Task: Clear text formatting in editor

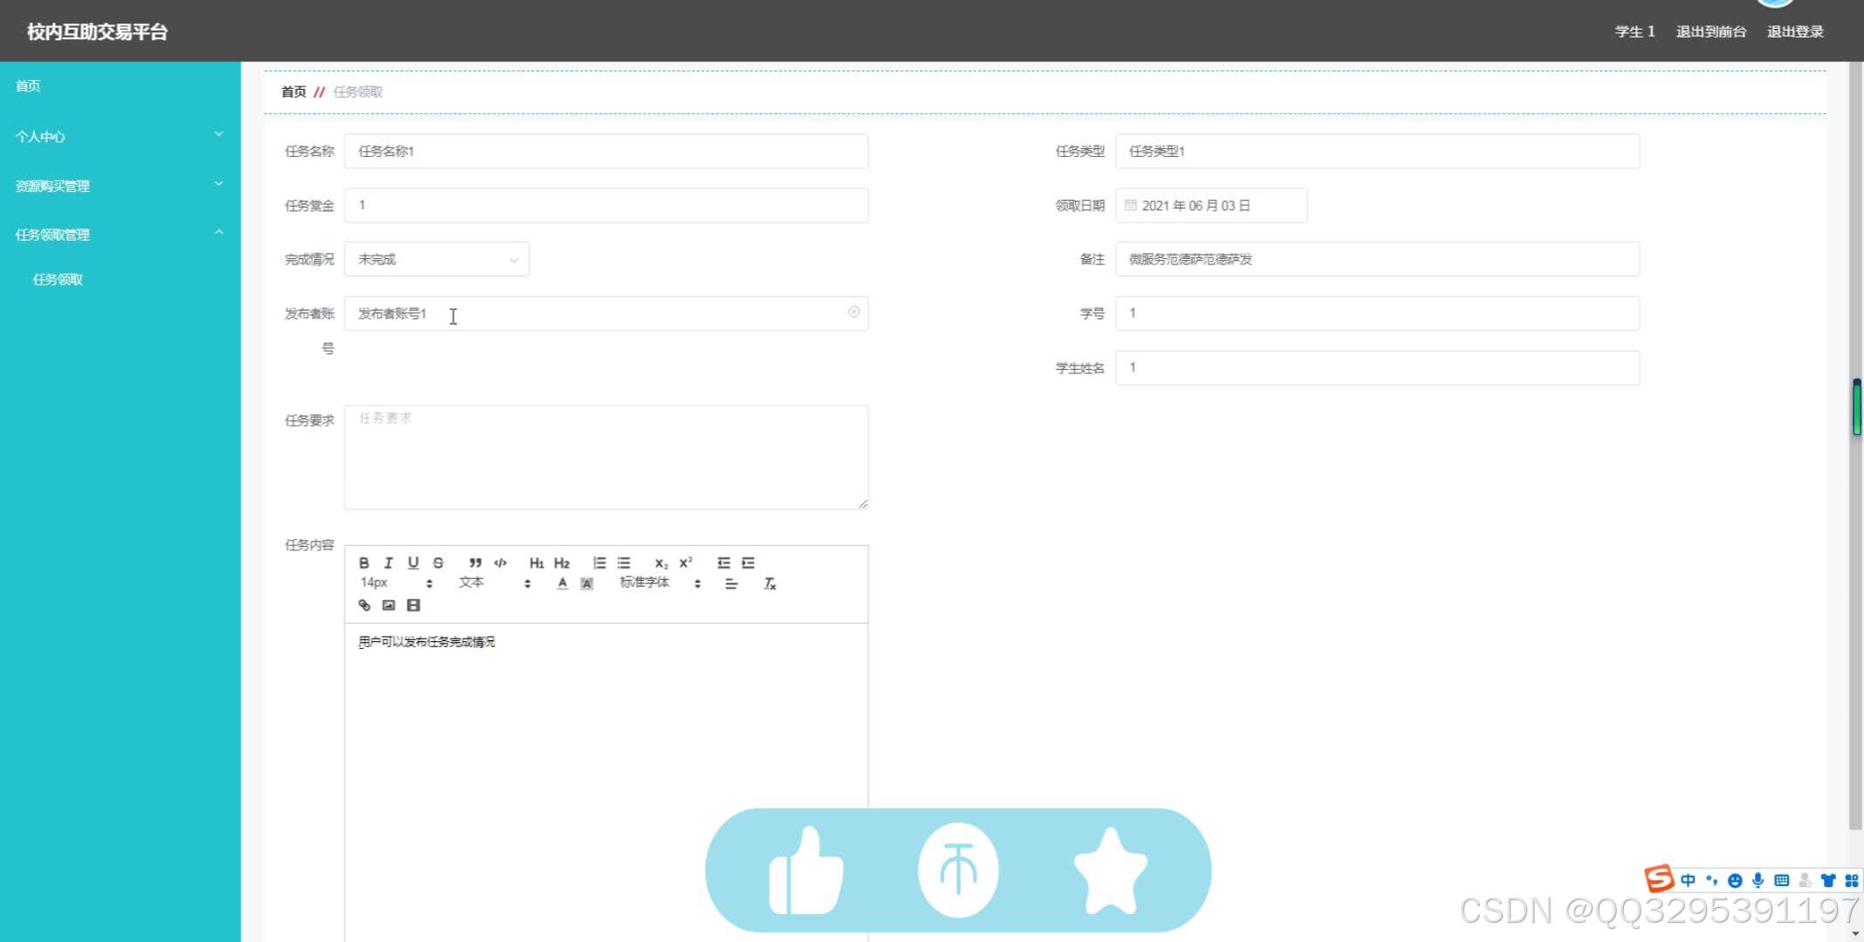Action: pyautogui.click(x=770, y=584)
